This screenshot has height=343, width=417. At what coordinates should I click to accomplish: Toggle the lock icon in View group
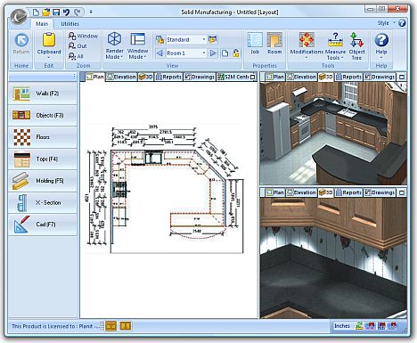tap(236, 53)
